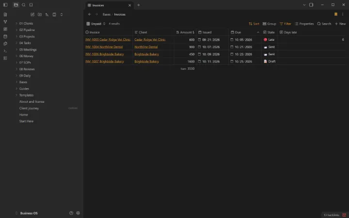
Task: Open the sidebar search pane icon
Action: [x=24, y=5]
